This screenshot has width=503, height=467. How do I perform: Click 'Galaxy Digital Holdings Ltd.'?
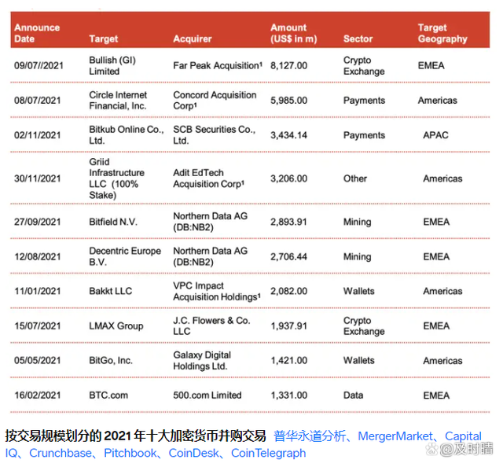(x=202, y=360)
